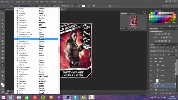
Task: Select the Move tool
Action: coord(3,13)
